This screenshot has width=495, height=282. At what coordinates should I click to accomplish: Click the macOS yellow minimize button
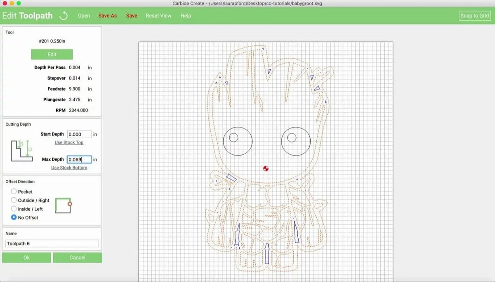pos(12,3)
